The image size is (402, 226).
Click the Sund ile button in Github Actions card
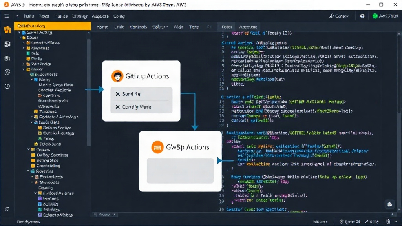coord(141,94)
